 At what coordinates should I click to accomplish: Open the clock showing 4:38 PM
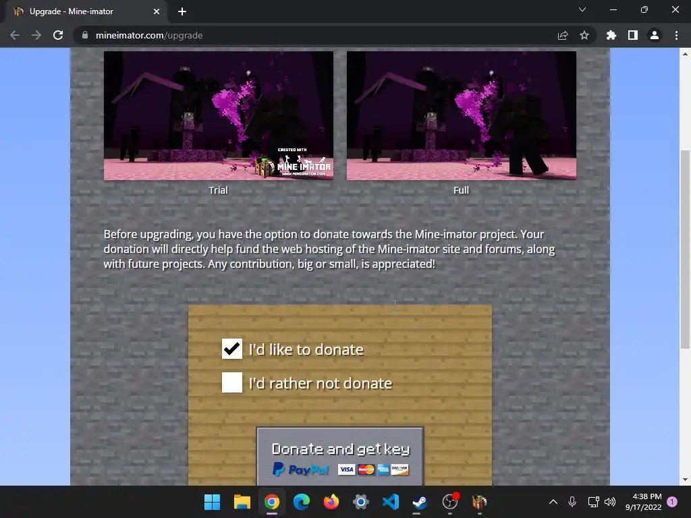(x=643, y=502)
